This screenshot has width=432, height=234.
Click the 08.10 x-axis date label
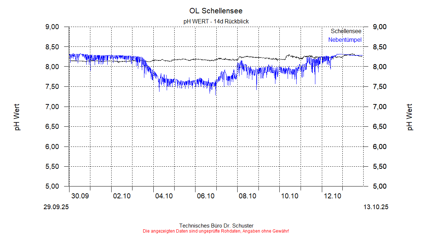tap(248, 196)
